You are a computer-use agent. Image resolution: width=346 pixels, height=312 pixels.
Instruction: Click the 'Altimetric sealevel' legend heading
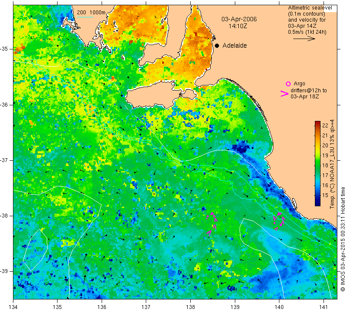[310, 8]
